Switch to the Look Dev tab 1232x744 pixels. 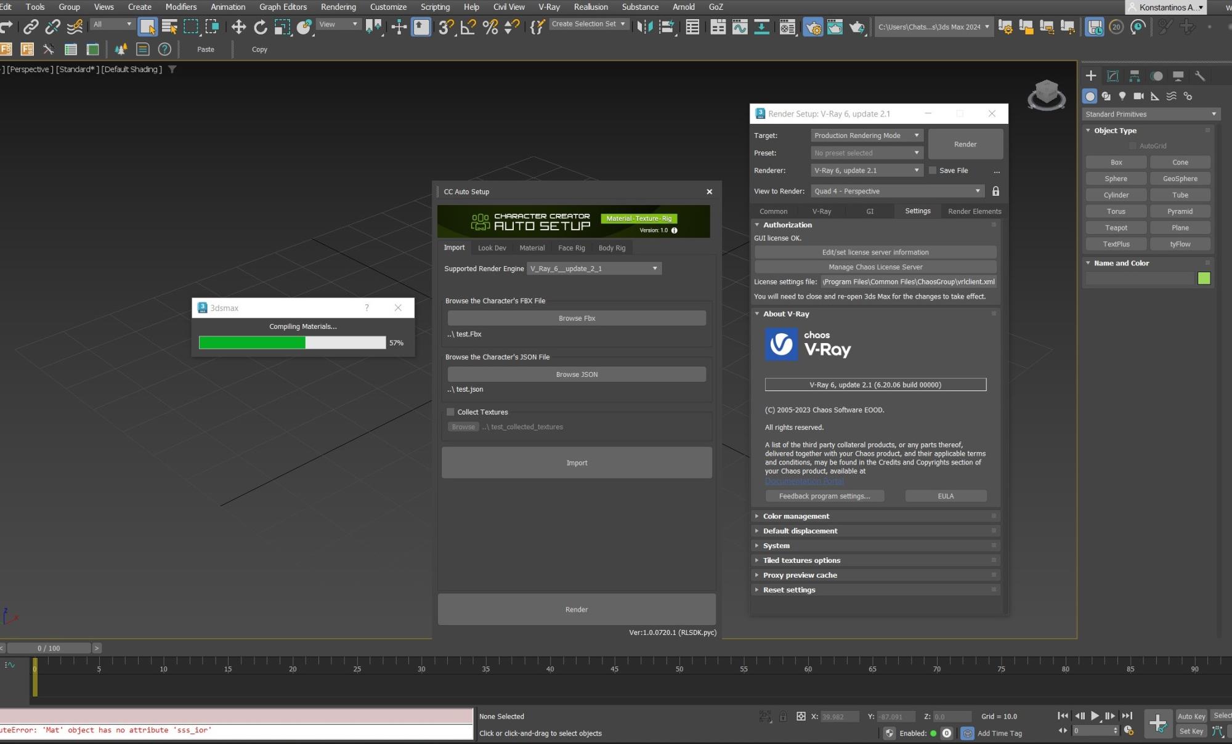click(492, 248)
